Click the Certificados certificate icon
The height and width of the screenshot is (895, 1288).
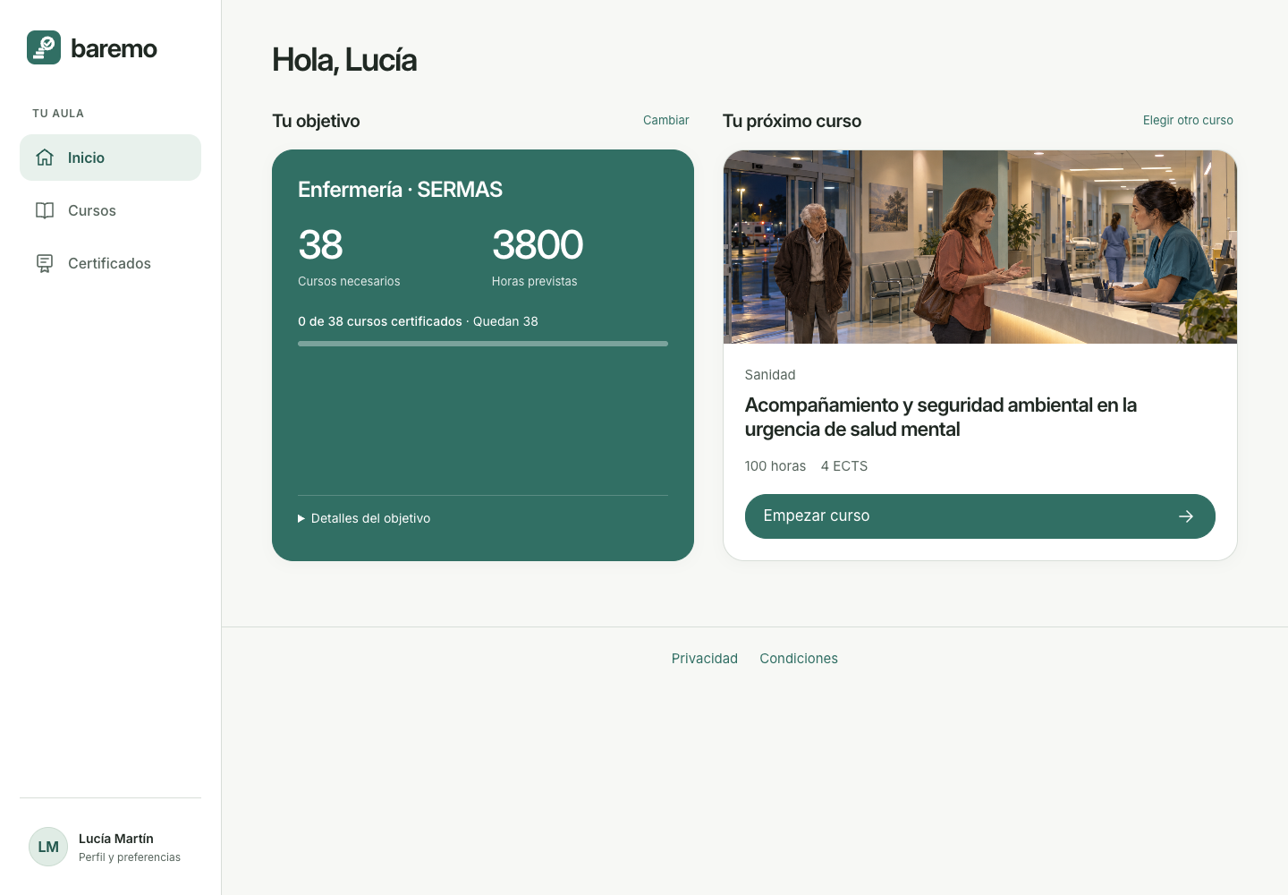point(45,263)
